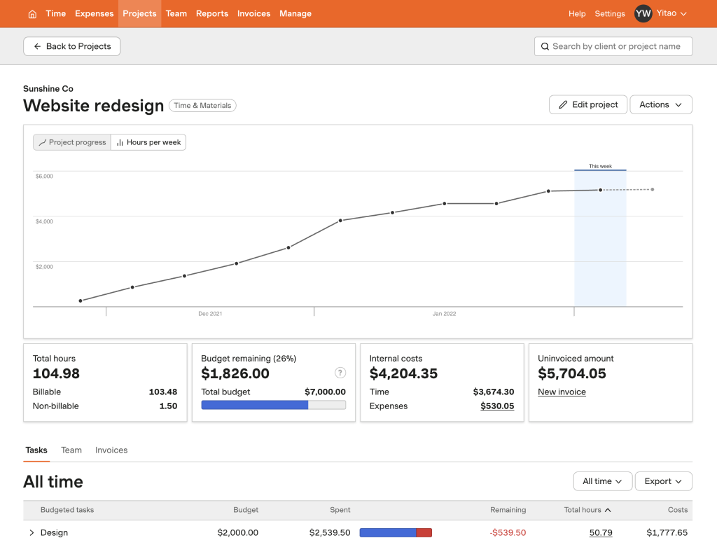Click the budget remaining help question icon
The width and height of the screenshot is (717, 538).
(340, 373)
